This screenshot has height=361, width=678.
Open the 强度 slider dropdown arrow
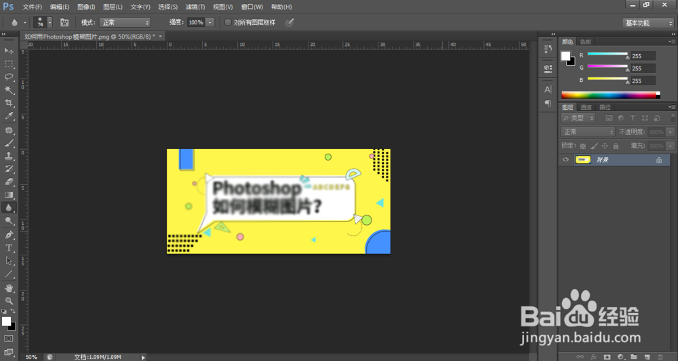pyautogui.click(x=210, y=22)
